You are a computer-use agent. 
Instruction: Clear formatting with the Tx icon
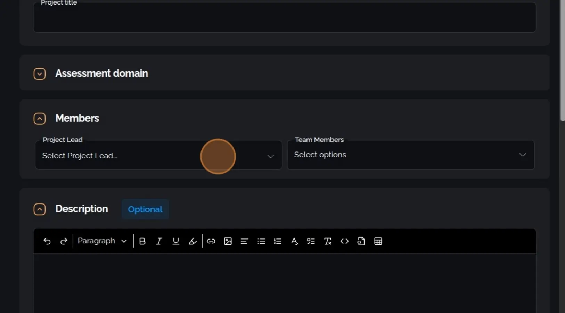[327, 241]
